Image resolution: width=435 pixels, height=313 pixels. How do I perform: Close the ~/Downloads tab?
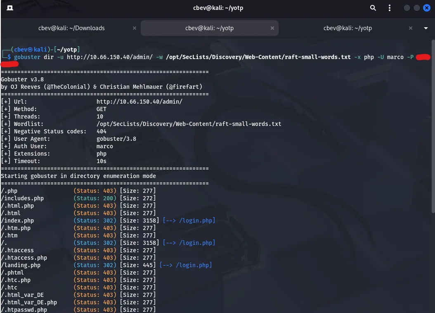(135, 28)
